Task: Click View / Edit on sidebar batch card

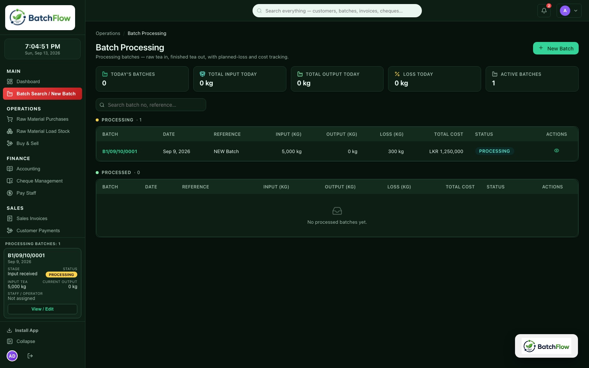Action: 42,309
